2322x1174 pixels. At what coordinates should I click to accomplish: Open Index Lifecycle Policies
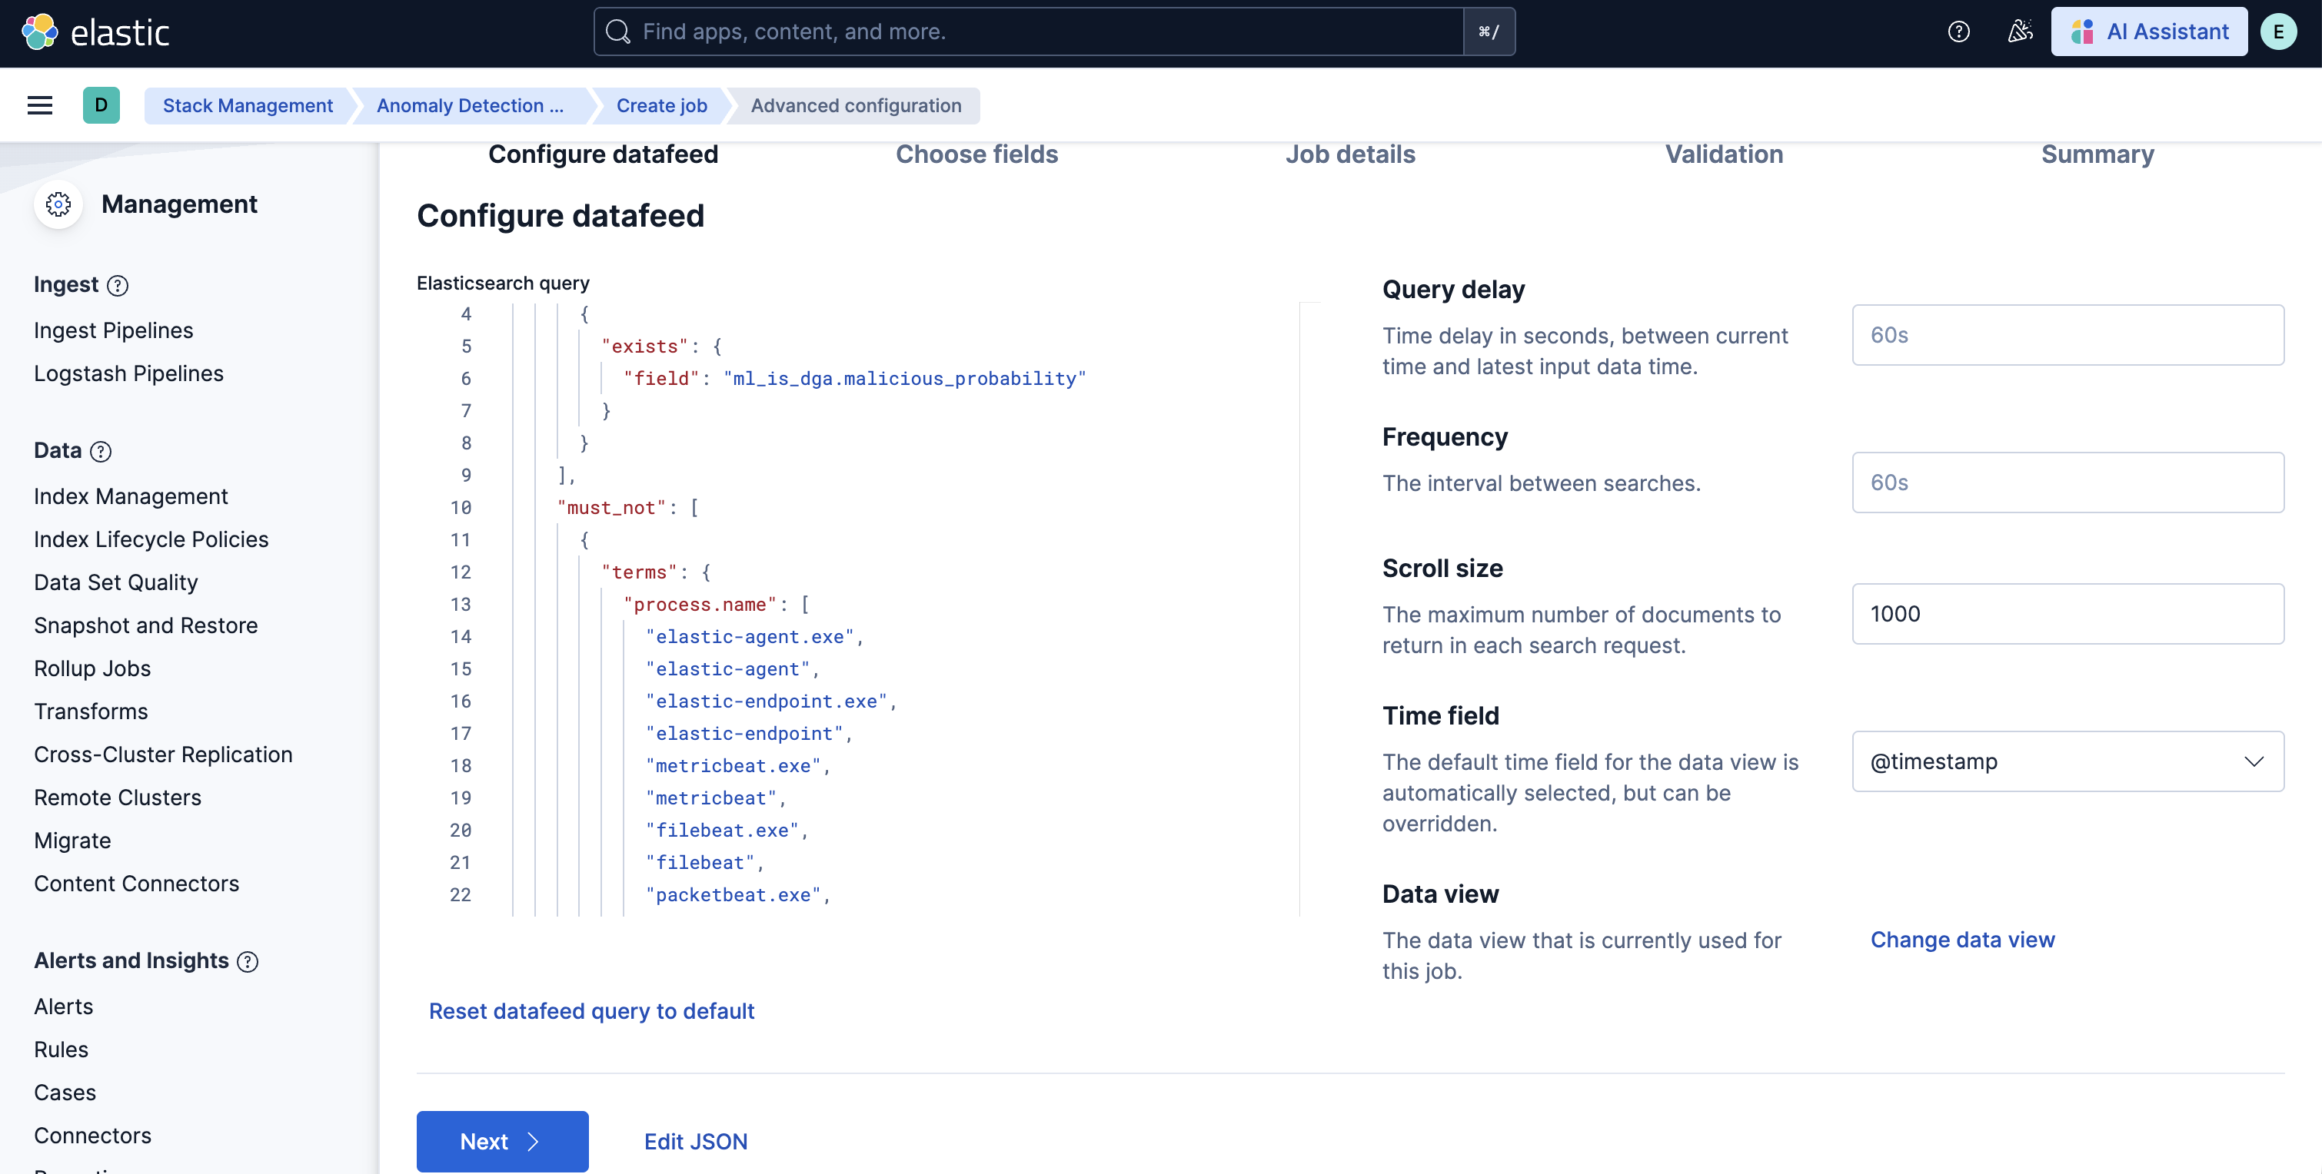click(150, 539)
